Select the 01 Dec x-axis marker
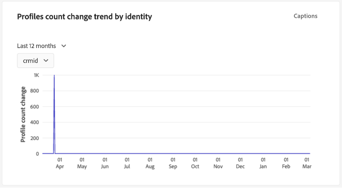This screenshot has height=188, width=342. (x=240, y=163)
